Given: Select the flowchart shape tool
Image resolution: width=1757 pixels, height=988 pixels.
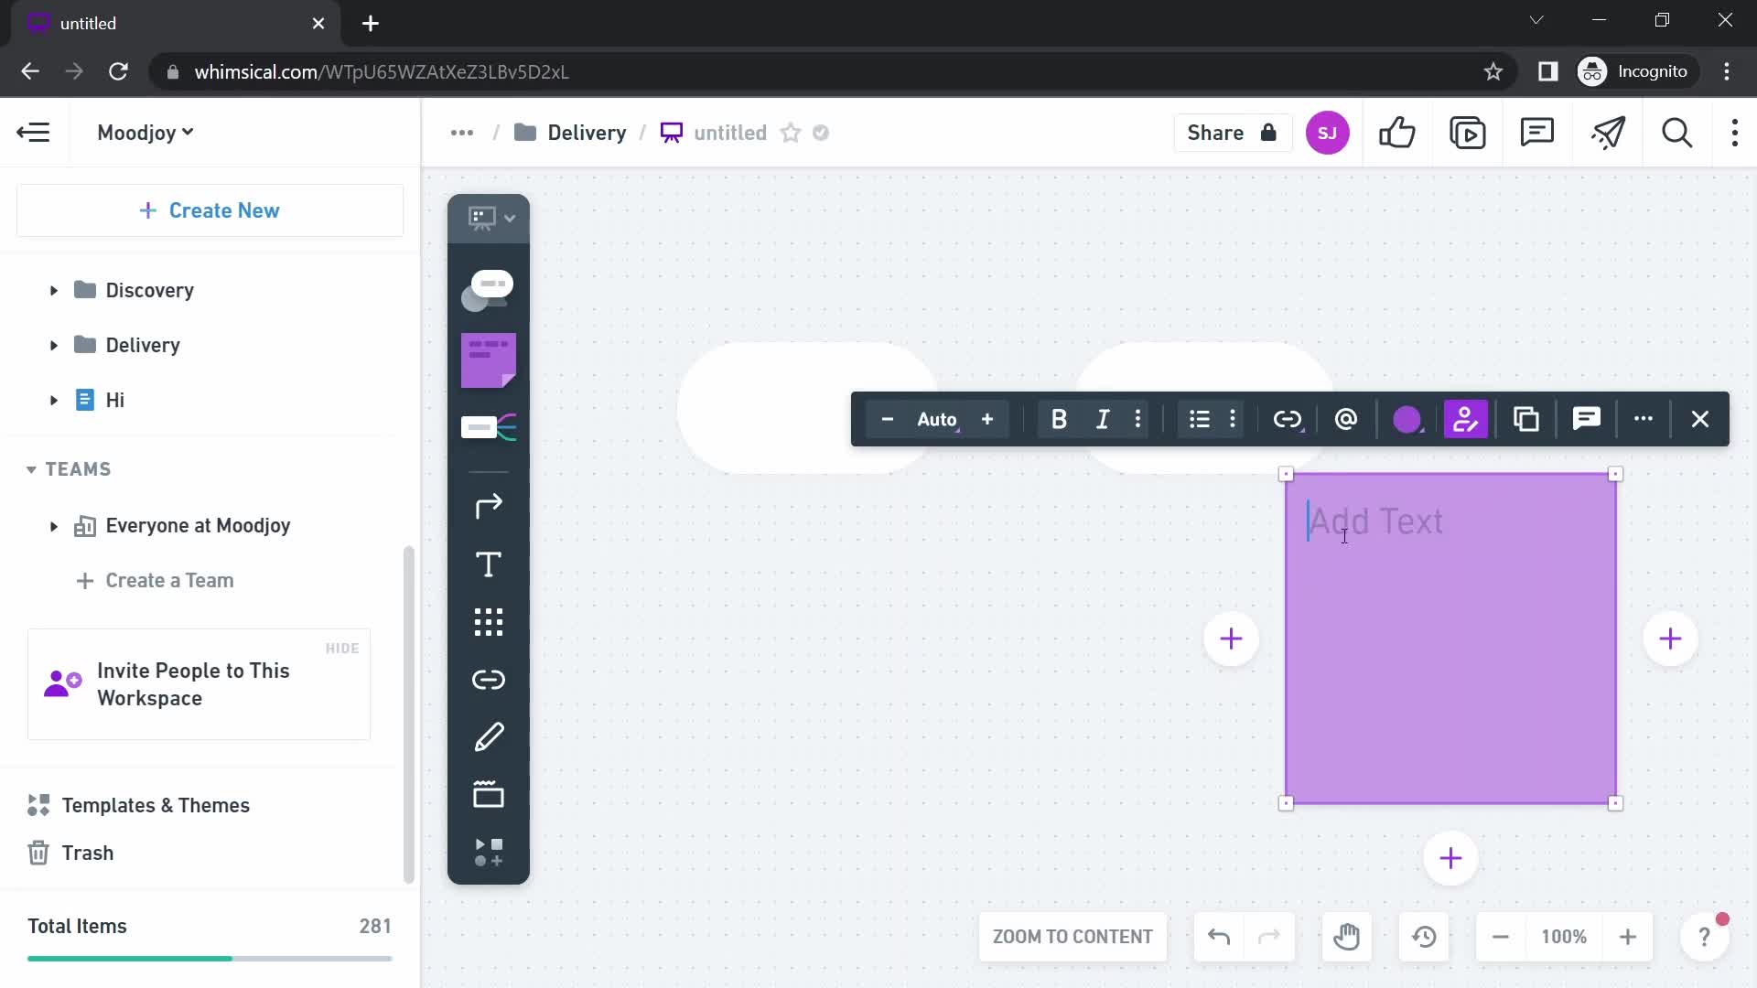Looking at the screenshot, I should pos(489,290).
